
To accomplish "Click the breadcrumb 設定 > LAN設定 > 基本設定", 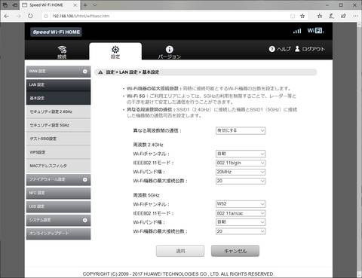I will (x=132, y=72).
